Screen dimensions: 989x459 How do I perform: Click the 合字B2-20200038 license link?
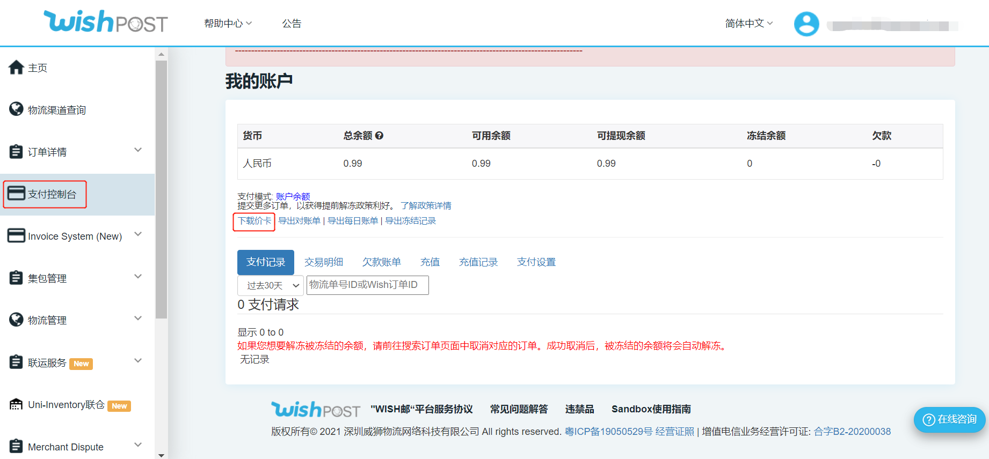tap(852, 432)
